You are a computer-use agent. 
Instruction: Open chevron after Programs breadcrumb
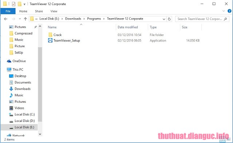pos(104,19)
